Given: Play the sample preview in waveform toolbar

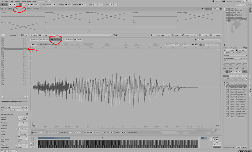Looking at the screenshot, I should pos(120,133).
